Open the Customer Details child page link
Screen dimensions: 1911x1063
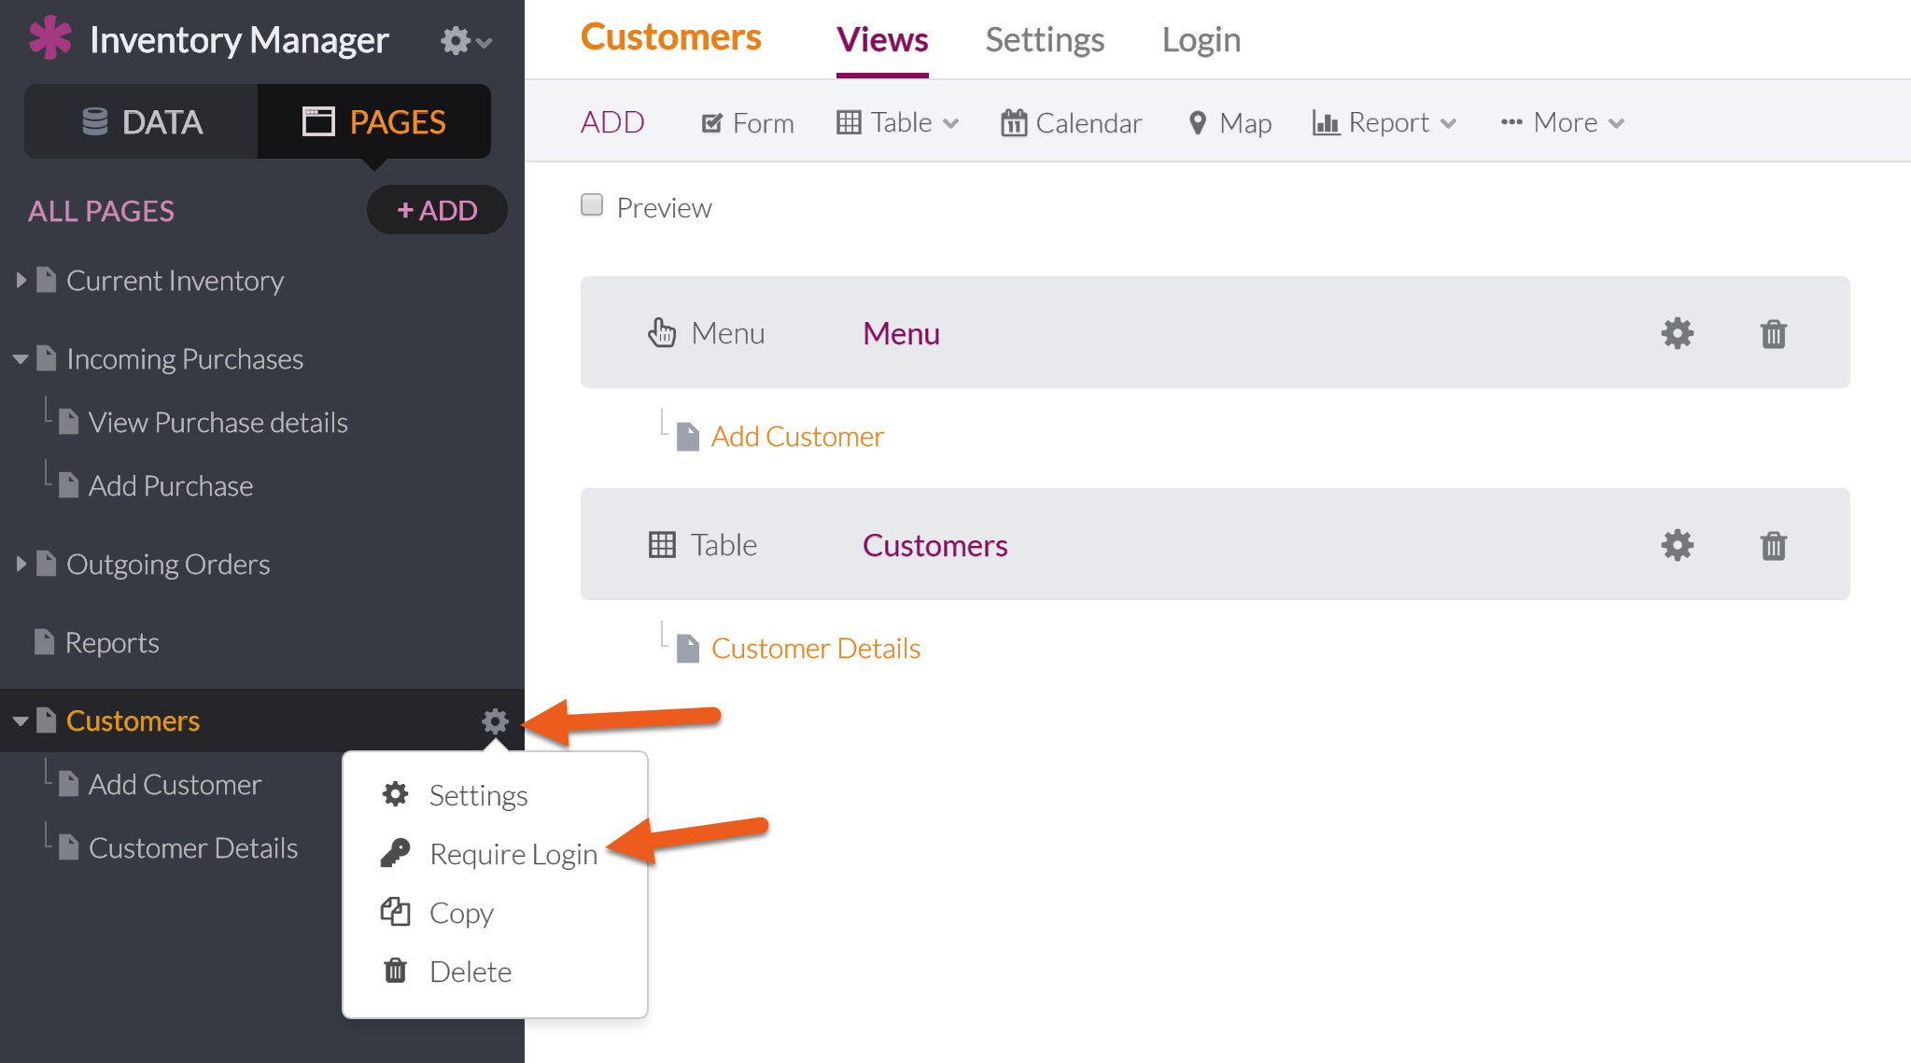click(816, 649)
